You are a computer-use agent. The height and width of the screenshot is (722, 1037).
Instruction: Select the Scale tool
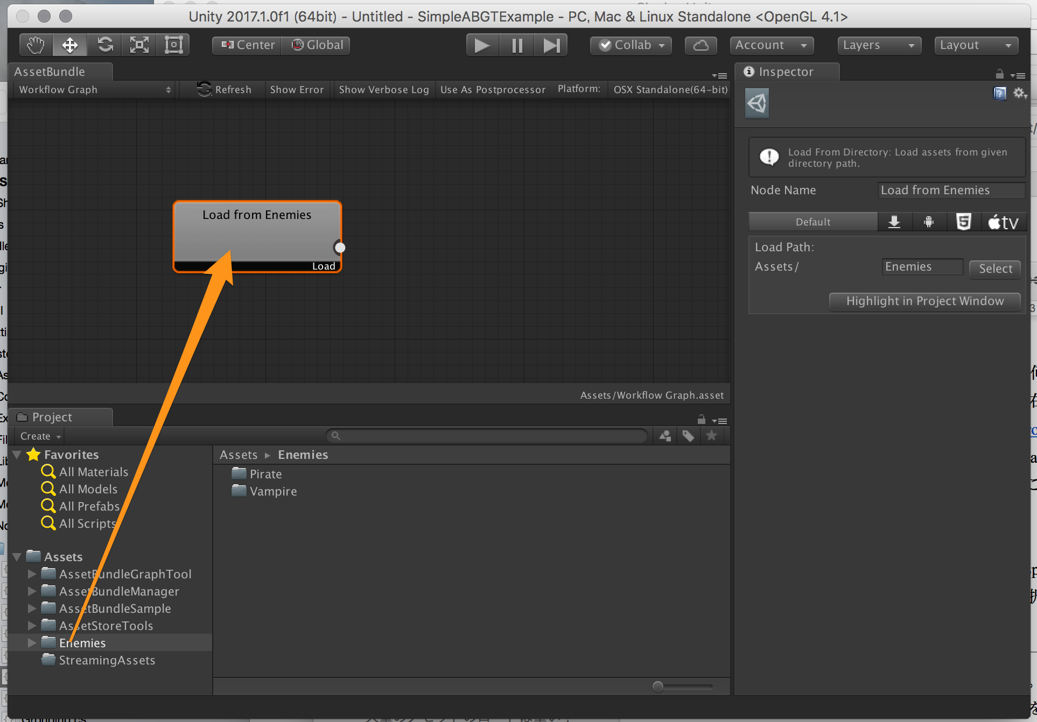[139, 45]
